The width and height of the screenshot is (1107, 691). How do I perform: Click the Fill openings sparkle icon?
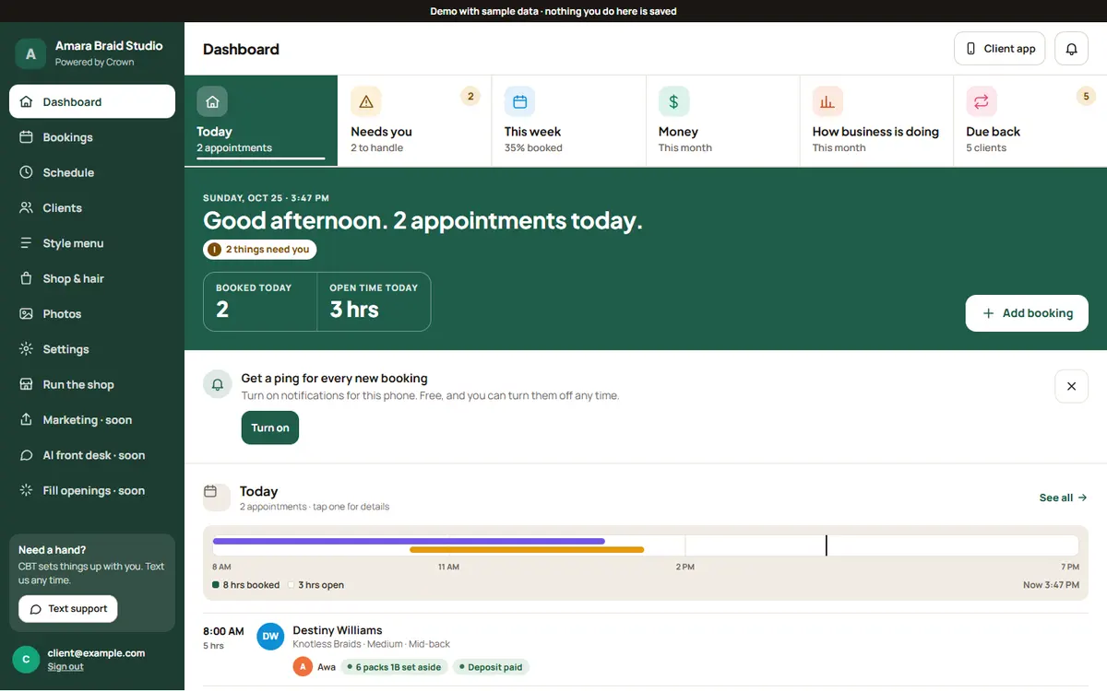(x=26, y=490)
